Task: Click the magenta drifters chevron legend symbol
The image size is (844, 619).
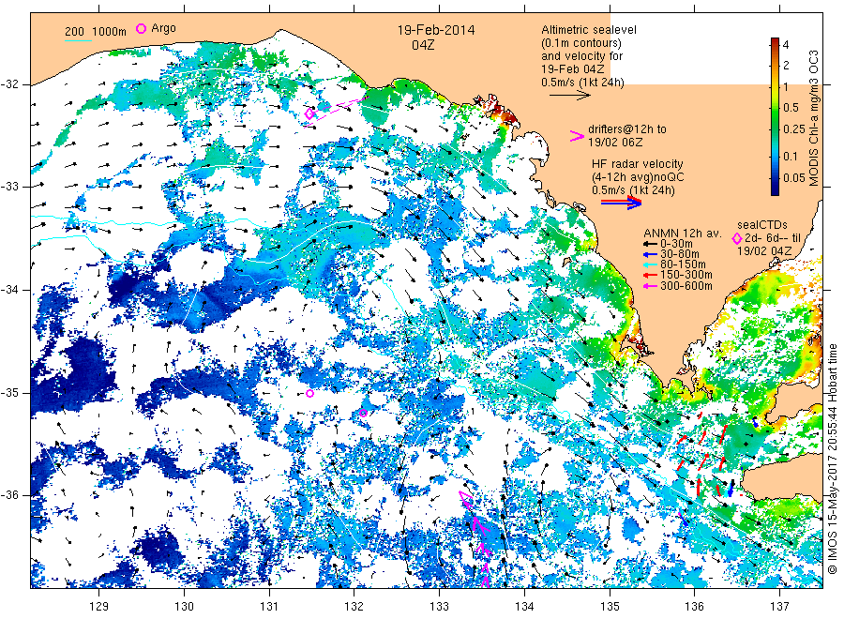Action: [577, 136]
